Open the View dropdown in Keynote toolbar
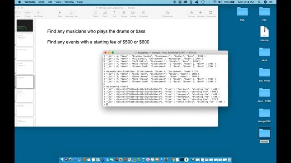This screenshot has height=163, width=291. (18, 13)
